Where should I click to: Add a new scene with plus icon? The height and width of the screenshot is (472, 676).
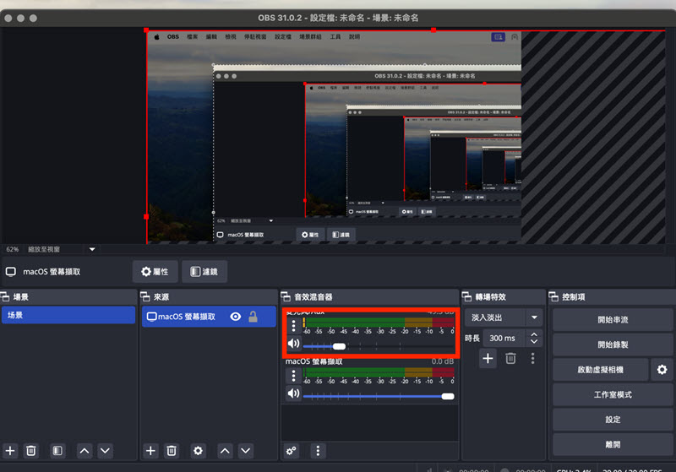click(10, 451)
